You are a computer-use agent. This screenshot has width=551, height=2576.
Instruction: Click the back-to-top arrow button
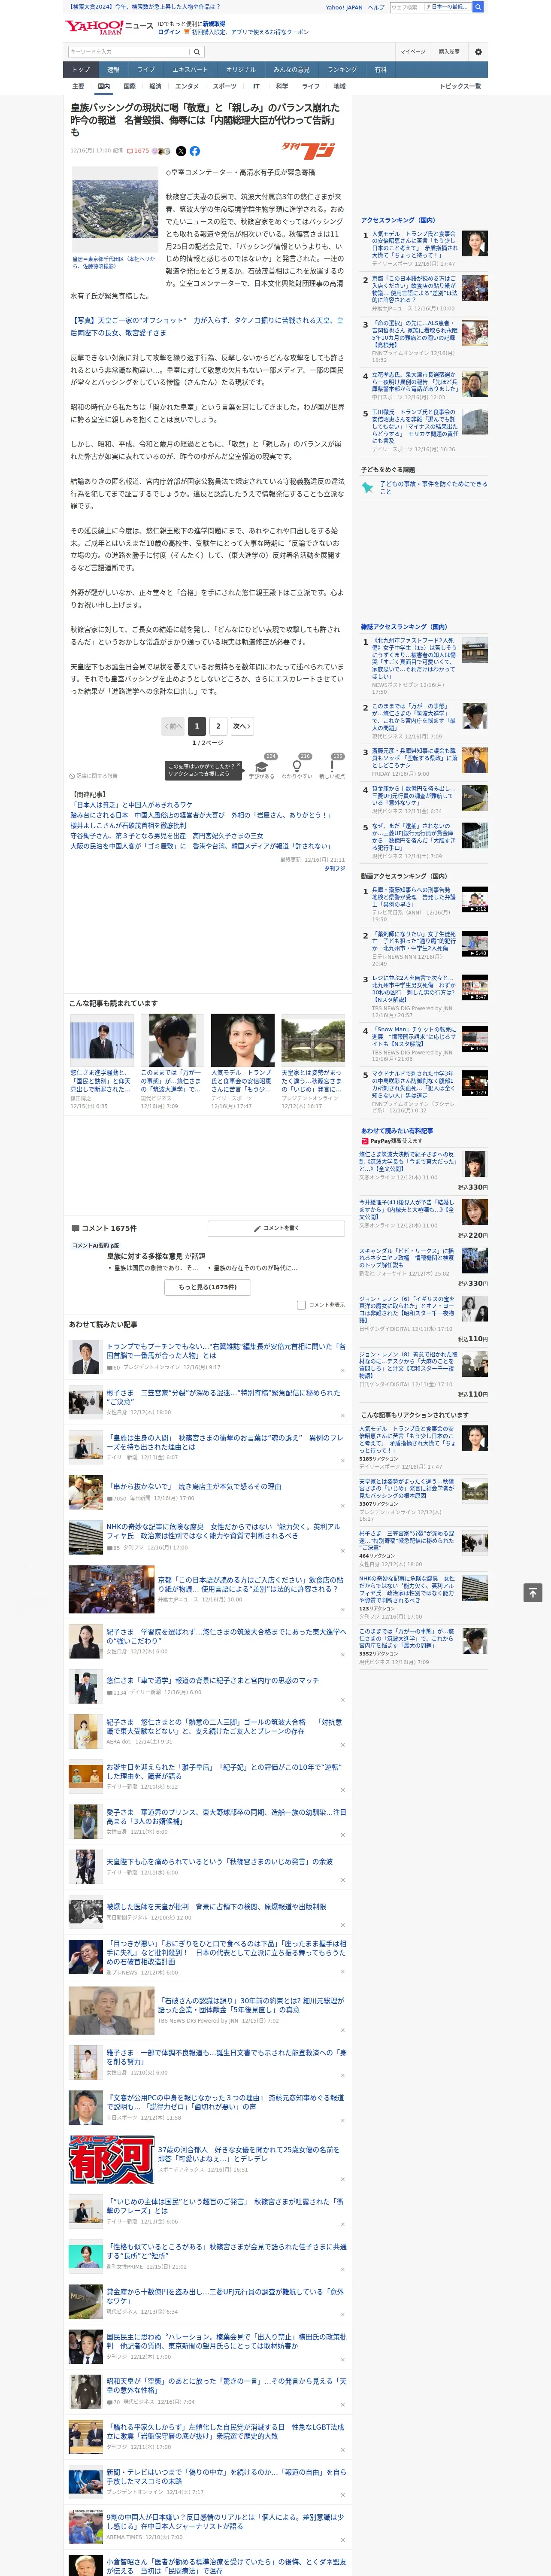click(x=533, y=1592)
